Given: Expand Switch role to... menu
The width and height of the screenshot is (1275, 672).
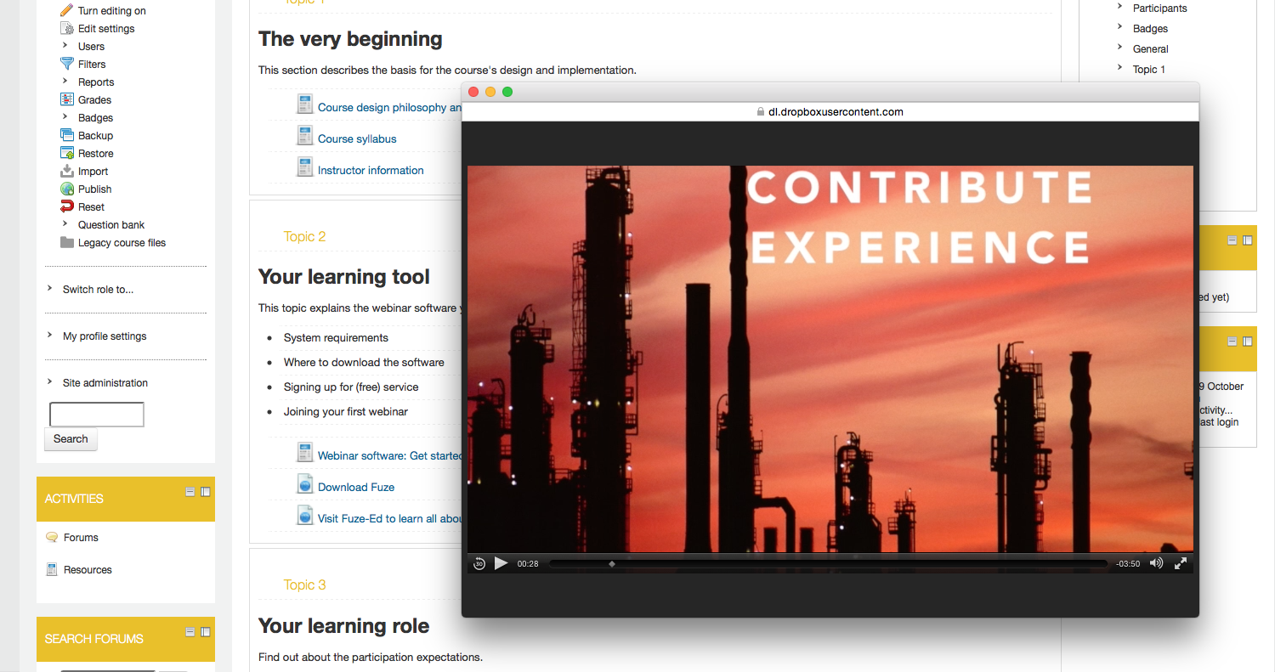Looking at the screenshot, I should pos(50,289).
